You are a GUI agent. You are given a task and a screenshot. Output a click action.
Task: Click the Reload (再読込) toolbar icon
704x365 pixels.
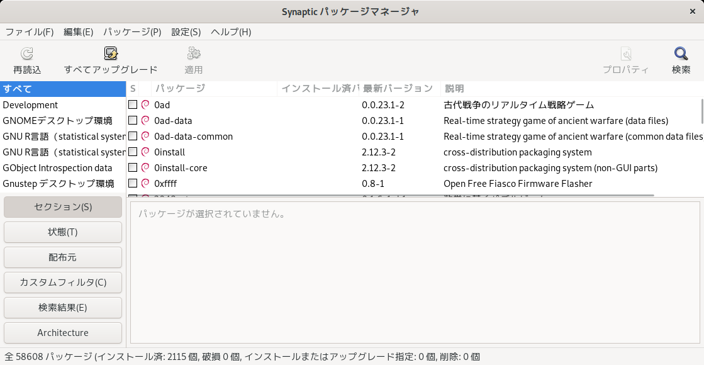(27, 54)
